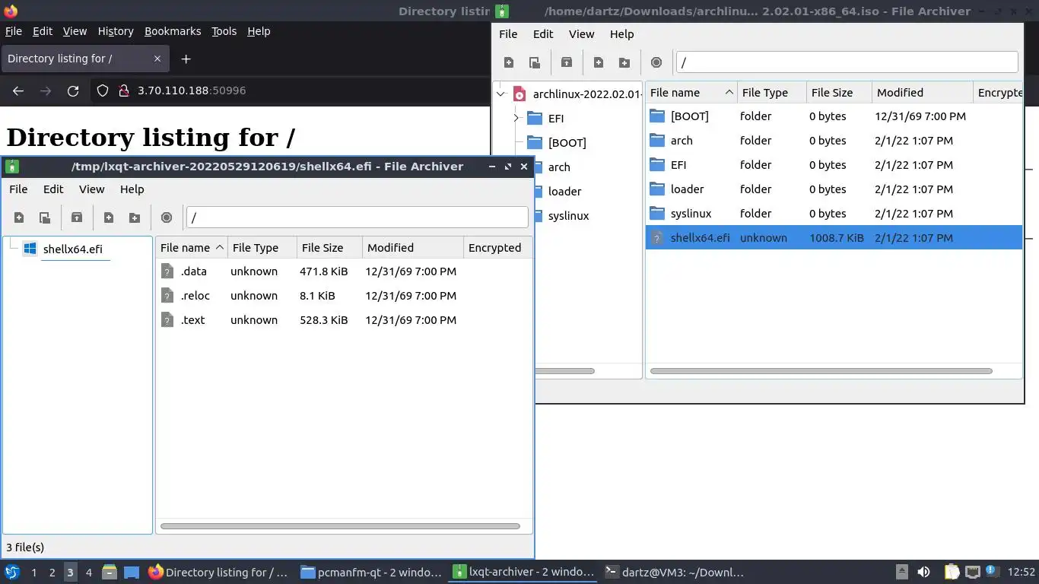Click Add folder icon in ISO archiver toolbar
The image size is (1039, 584).
(624, 62)
